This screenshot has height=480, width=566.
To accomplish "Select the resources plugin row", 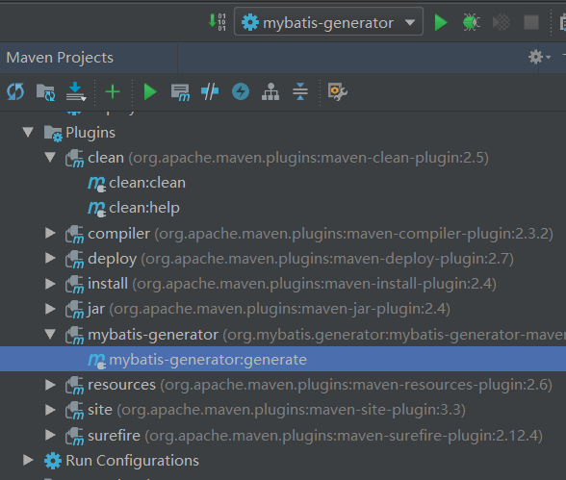I will pos(283,385).
